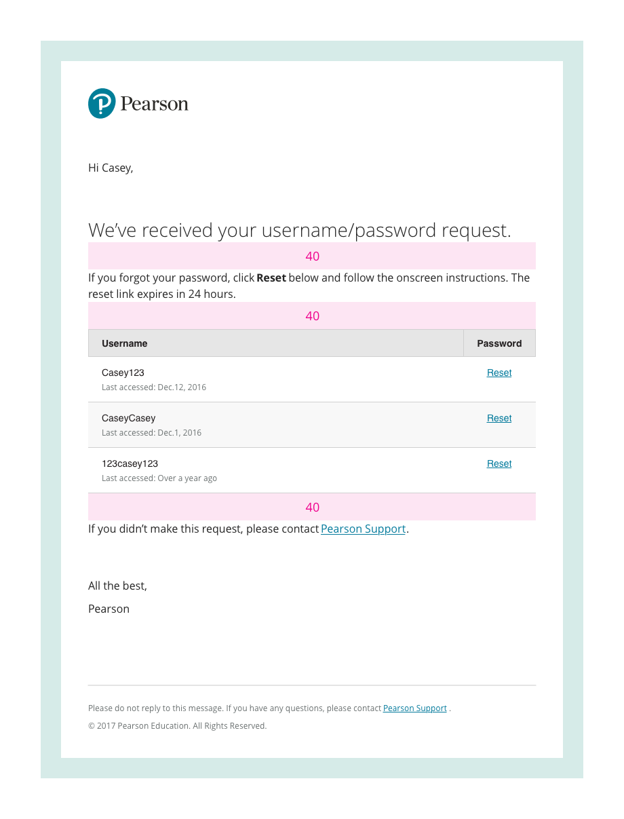
Task: Click the Username column header
Action: [x=125, y=343]
